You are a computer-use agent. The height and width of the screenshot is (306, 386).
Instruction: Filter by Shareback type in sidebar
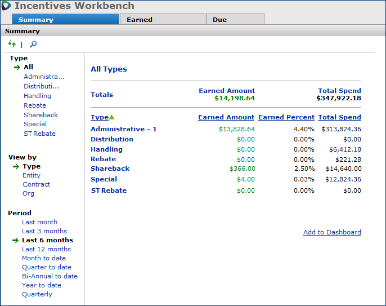[41, 115]
